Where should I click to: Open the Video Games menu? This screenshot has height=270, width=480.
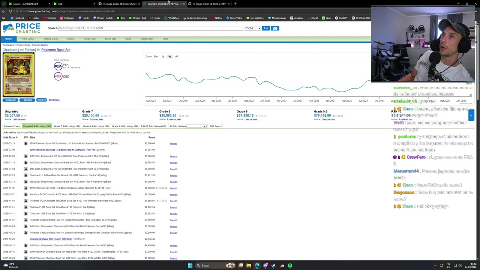pyautogui.click(x=28, y=39)
